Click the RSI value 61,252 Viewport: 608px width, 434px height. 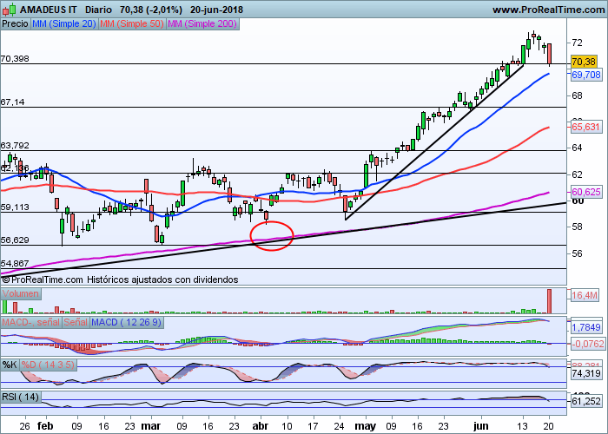(586, 401)
